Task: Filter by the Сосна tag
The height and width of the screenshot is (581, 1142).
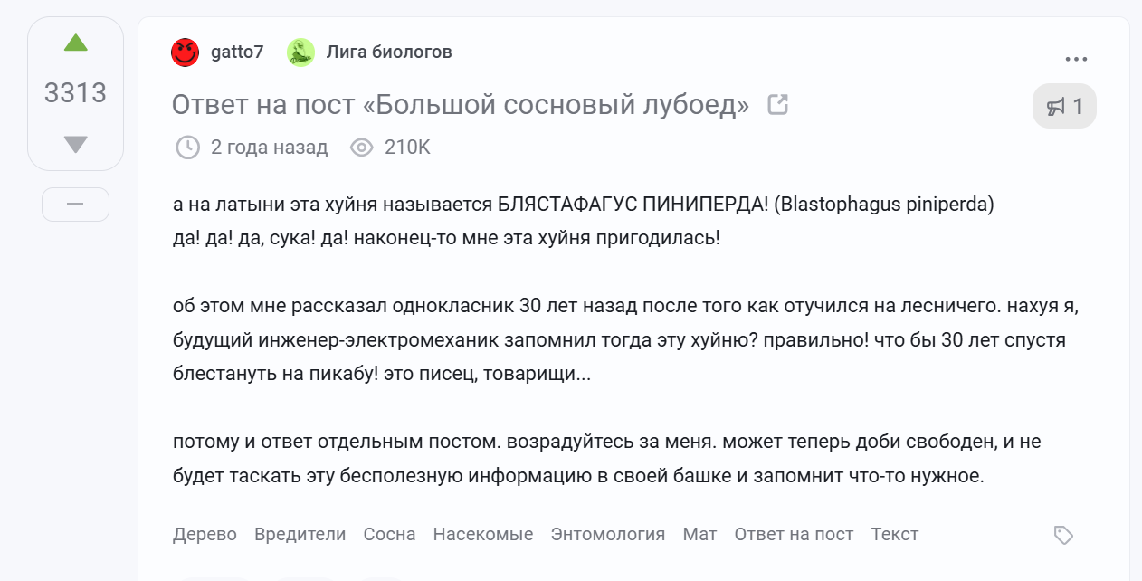Action: (389, 535)
